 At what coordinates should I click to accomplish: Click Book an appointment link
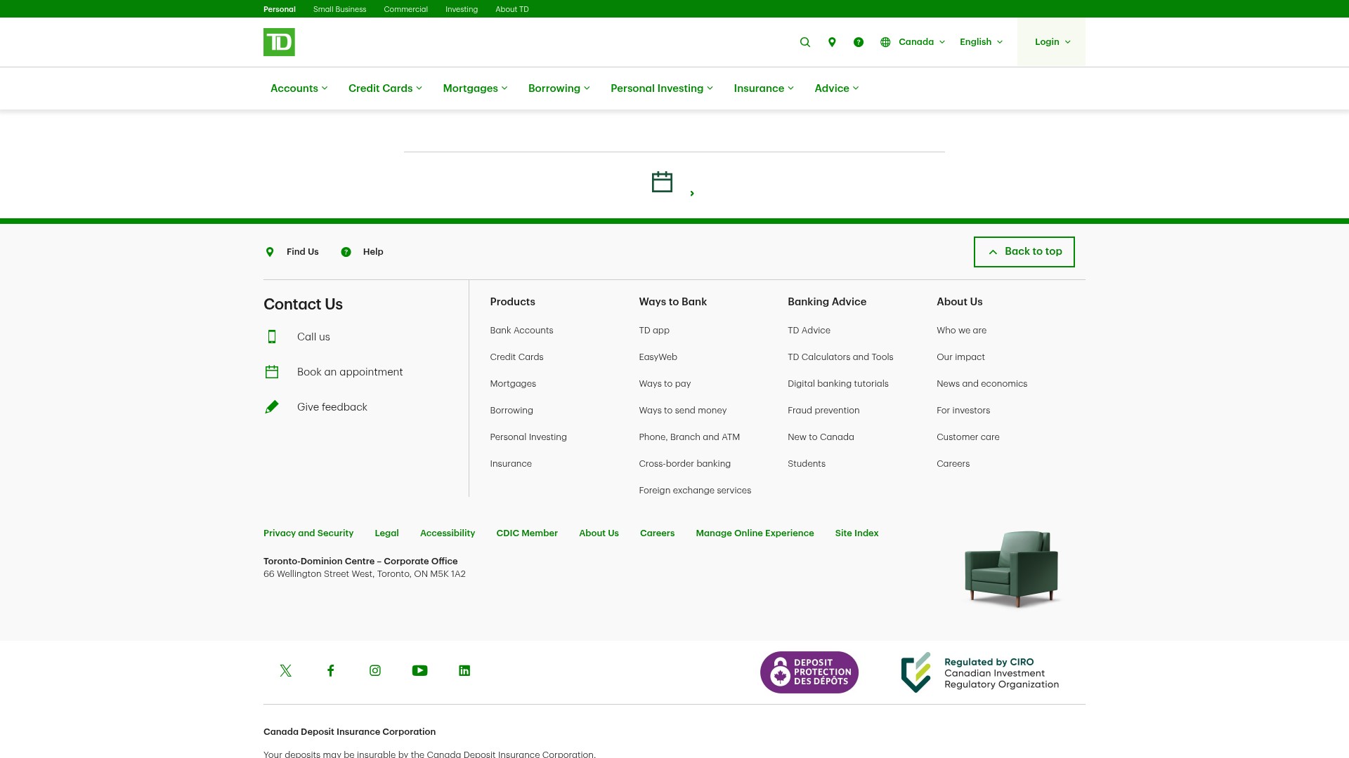pyautogui.click(x=350, y=372)
